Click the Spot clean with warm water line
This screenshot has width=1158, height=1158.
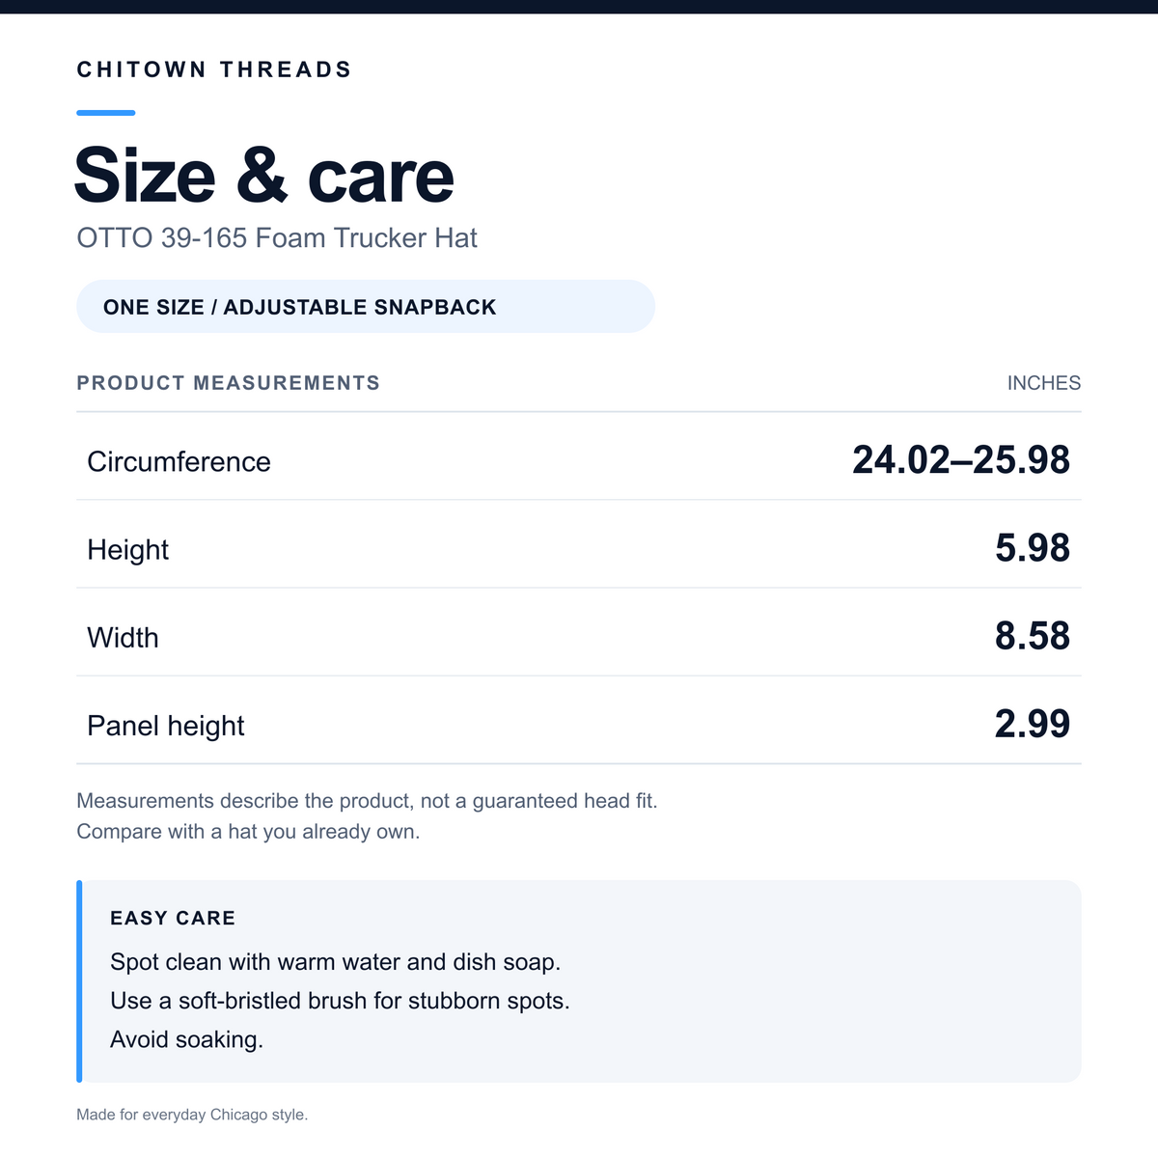pos(336,962)
